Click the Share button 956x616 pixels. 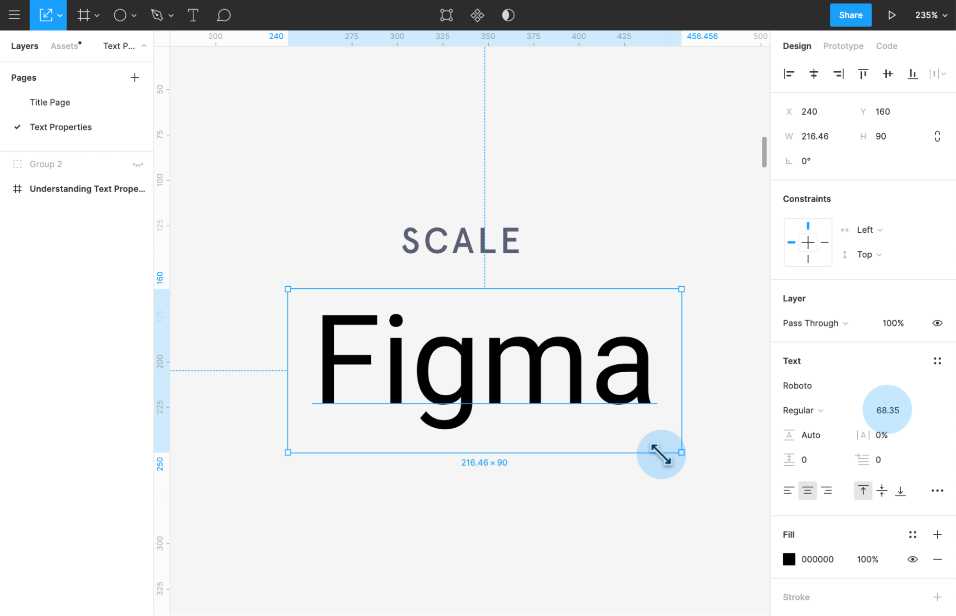click(x=850, y=15)
